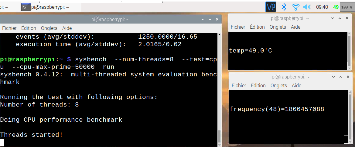The width and height of the screenshot is (355, 147).
Task: Click the 'Doing CPU performance benchmark' line
Action: tap(61, 120)
